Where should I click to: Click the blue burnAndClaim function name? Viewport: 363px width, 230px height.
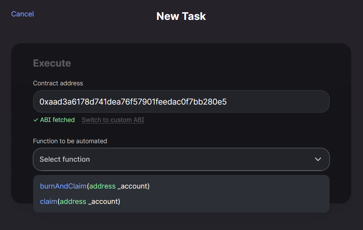(x=63, y=186)
